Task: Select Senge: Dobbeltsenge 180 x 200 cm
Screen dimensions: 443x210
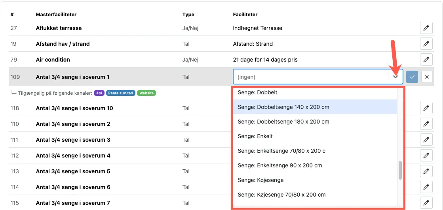Action: [315, 122]
